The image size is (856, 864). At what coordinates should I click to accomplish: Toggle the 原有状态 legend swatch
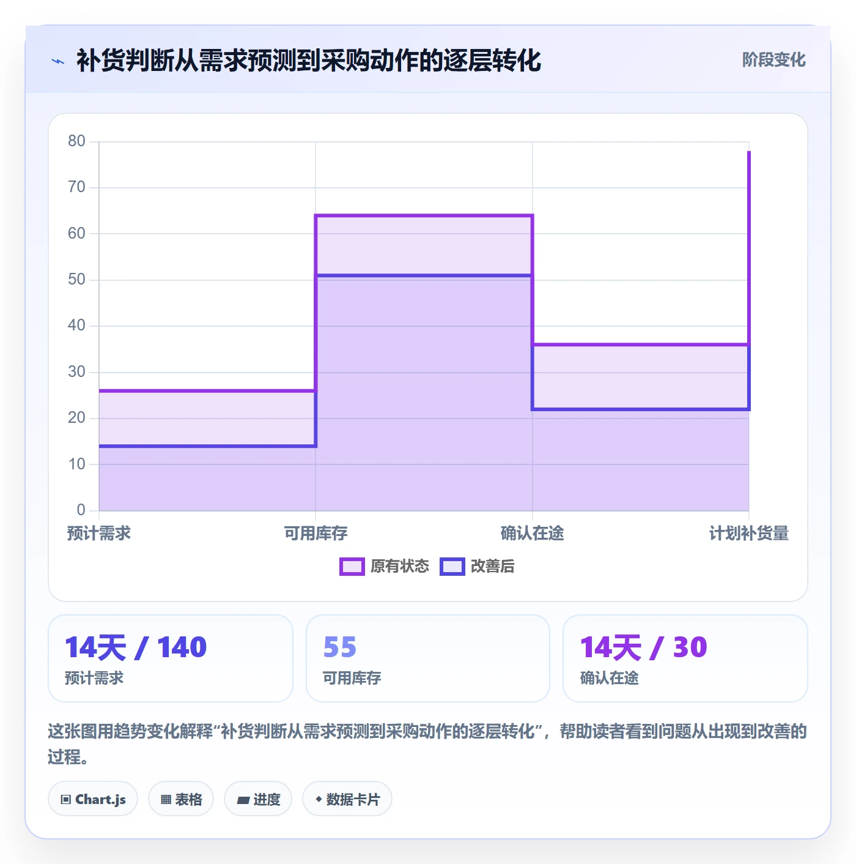click(352, 567)
